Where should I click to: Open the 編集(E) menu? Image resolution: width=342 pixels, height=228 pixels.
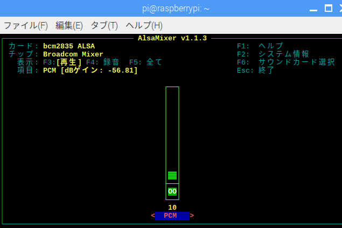pyautogui.click(x=69, y=25)
